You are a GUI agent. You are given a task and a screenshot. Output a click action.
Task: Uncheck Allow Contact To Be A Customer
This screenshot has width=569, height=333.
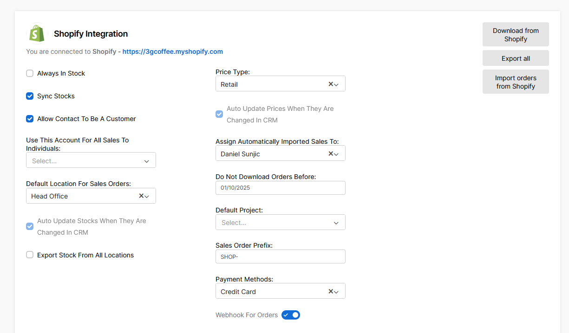pos(30,119)
